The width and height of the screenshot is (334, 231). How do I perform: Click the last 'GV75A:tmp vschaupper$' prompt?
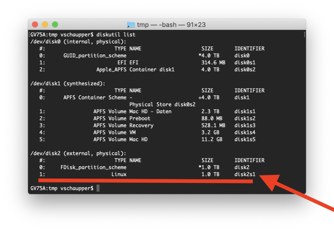point(62,188)
